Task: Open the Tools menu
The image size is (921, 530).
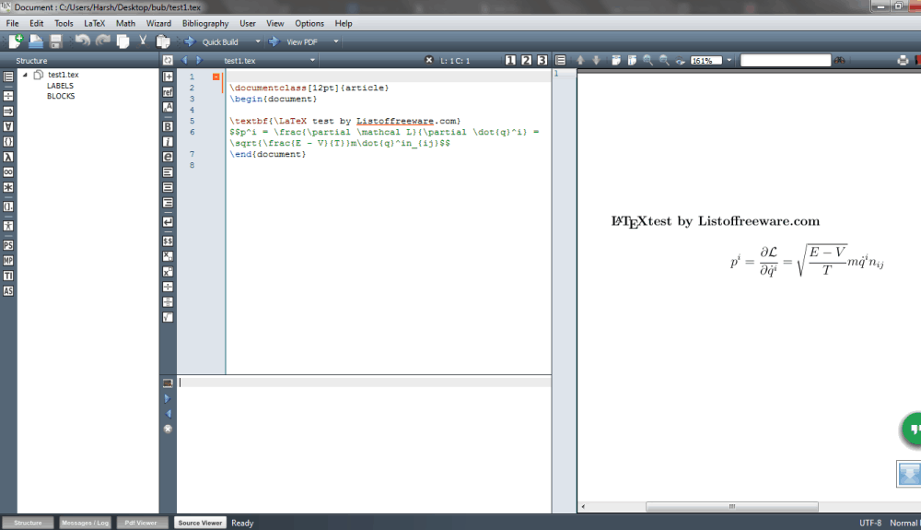Action: point(64,23)
